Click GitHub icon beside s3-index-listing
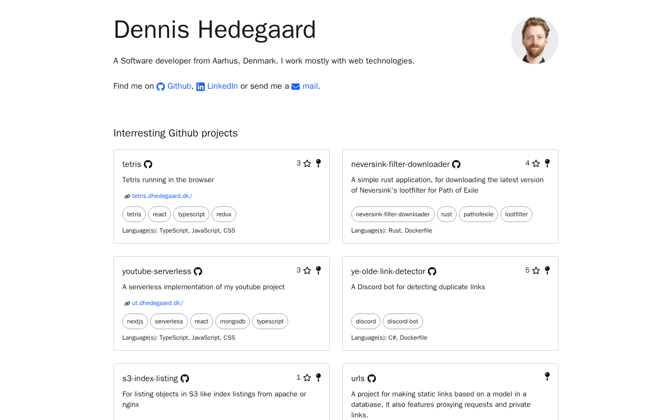Viewport: 672px width, 420px height. 185,379
